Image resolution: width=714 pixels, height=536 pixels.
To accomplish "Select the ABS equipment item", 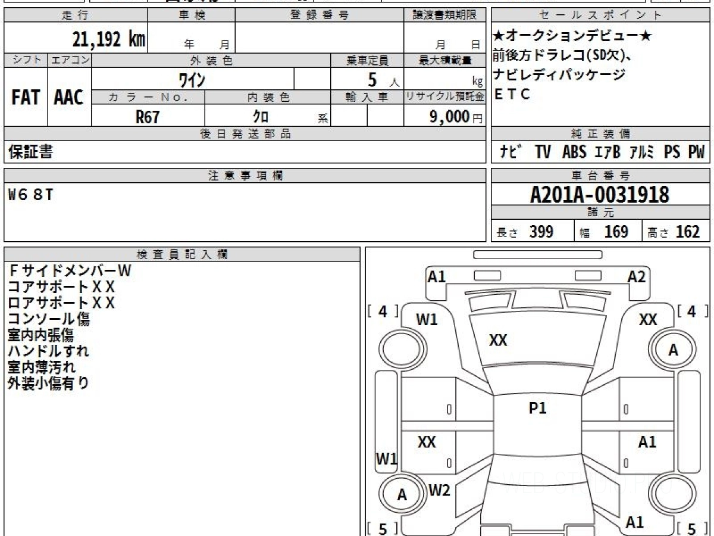I will click(574, 152).
